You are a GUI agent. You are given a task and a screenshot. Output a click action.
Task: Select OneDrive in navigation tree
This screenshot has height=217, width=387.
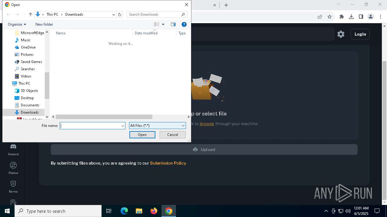tap(25, 47)
